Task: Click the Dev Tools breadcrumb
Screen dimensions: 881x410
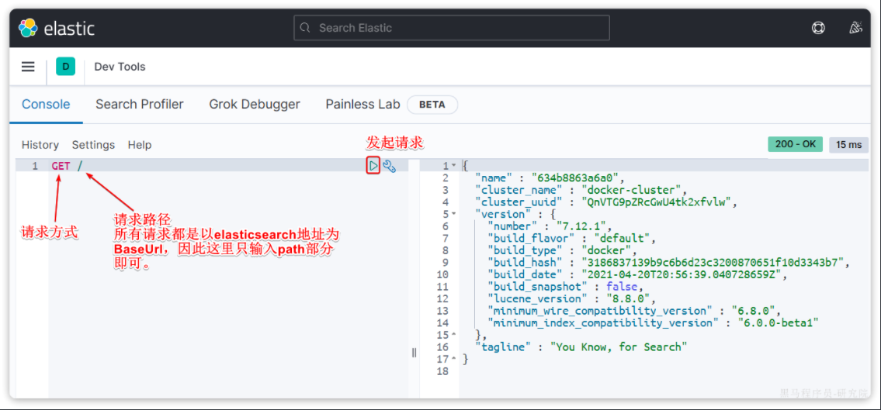Action: pyautogui.click(x=120, y=67)
